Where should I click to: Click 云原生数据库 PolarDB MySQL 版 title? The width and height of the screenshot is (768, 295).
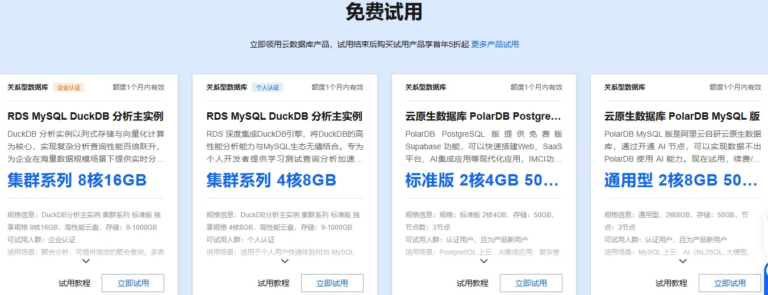coord(682,116)
